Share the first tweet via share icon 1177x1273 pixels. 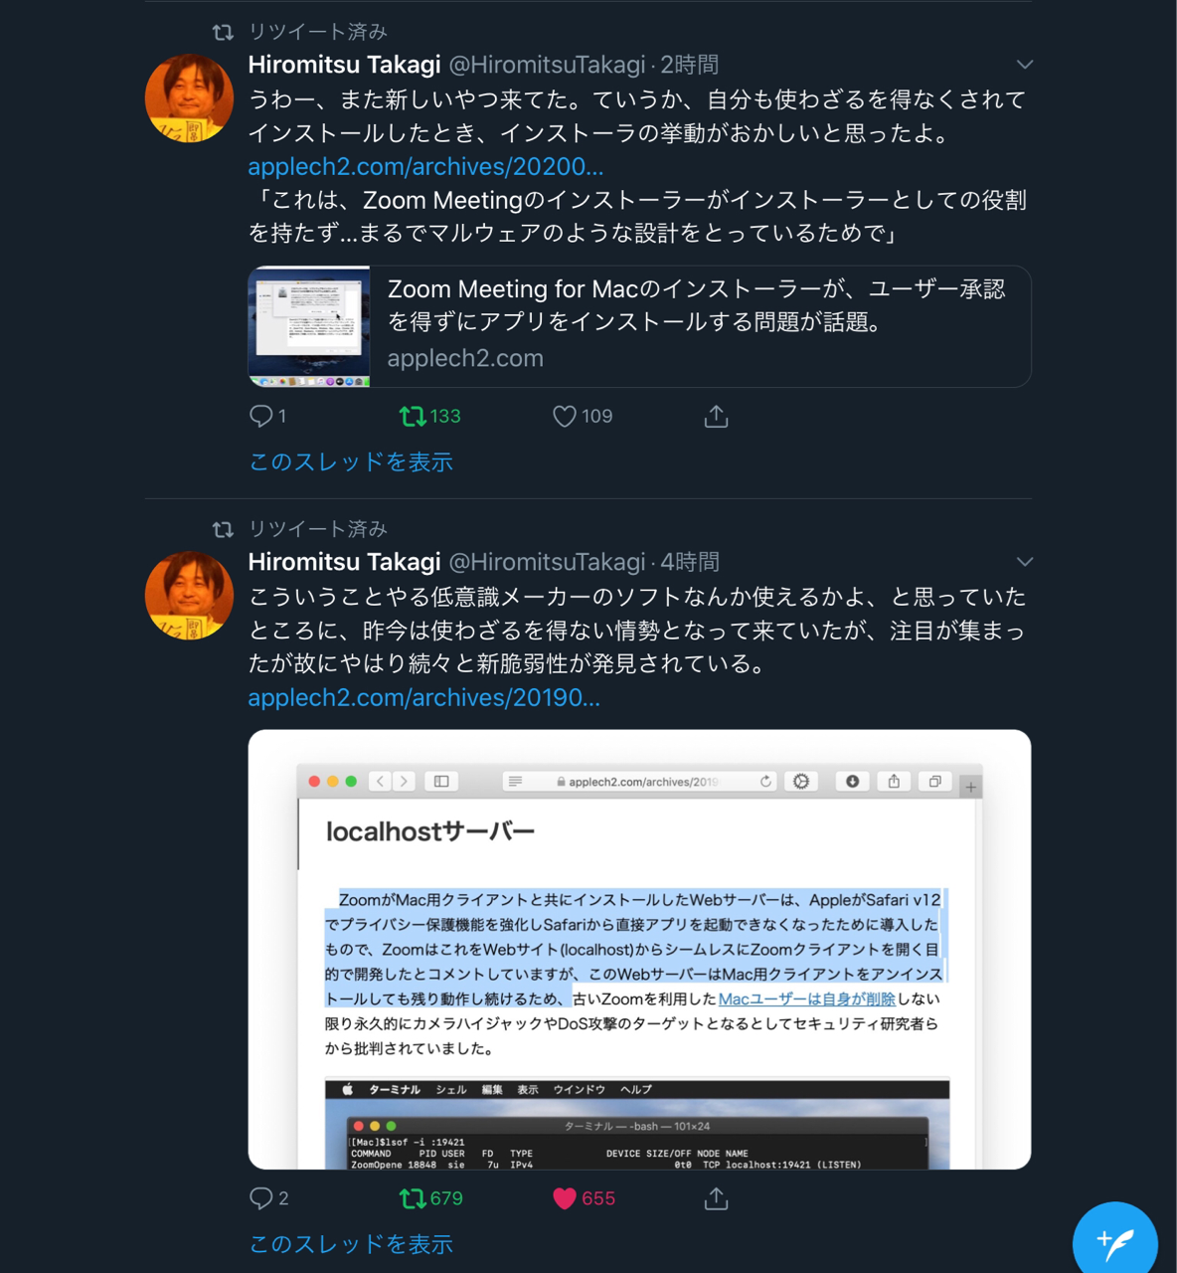[716, 416]
